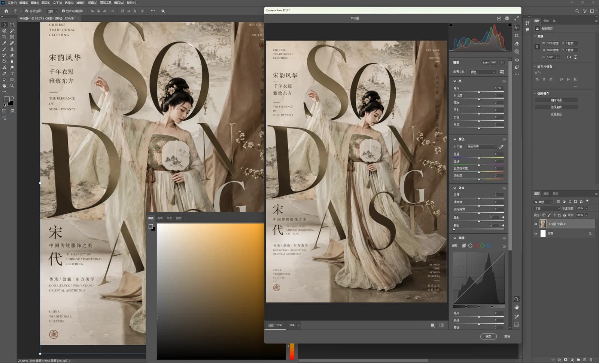Select the Camera Raw red-eye removal tool
The image size is (599, 363).
pos(517,60)
